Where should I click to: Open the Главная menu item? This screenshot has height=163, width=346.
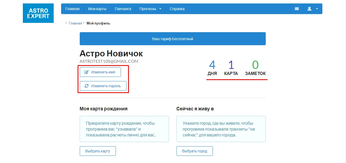coord(73,9)
